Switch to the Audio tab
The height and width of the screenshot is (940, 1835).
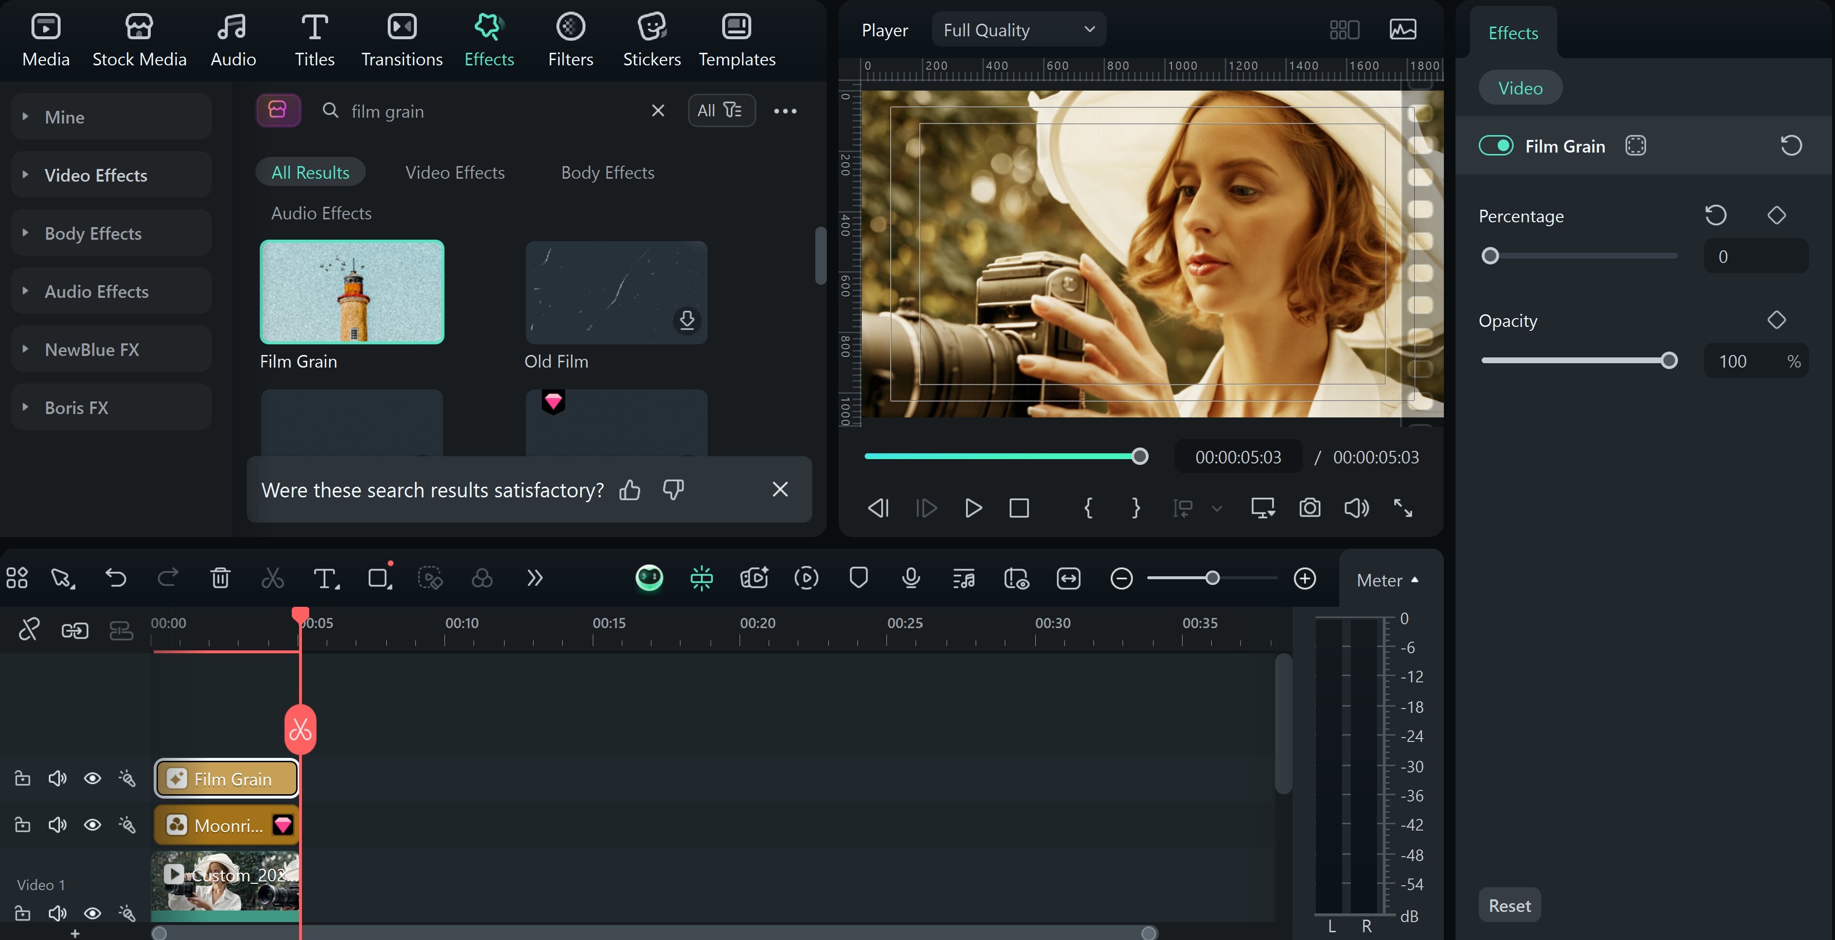[233, 40]
